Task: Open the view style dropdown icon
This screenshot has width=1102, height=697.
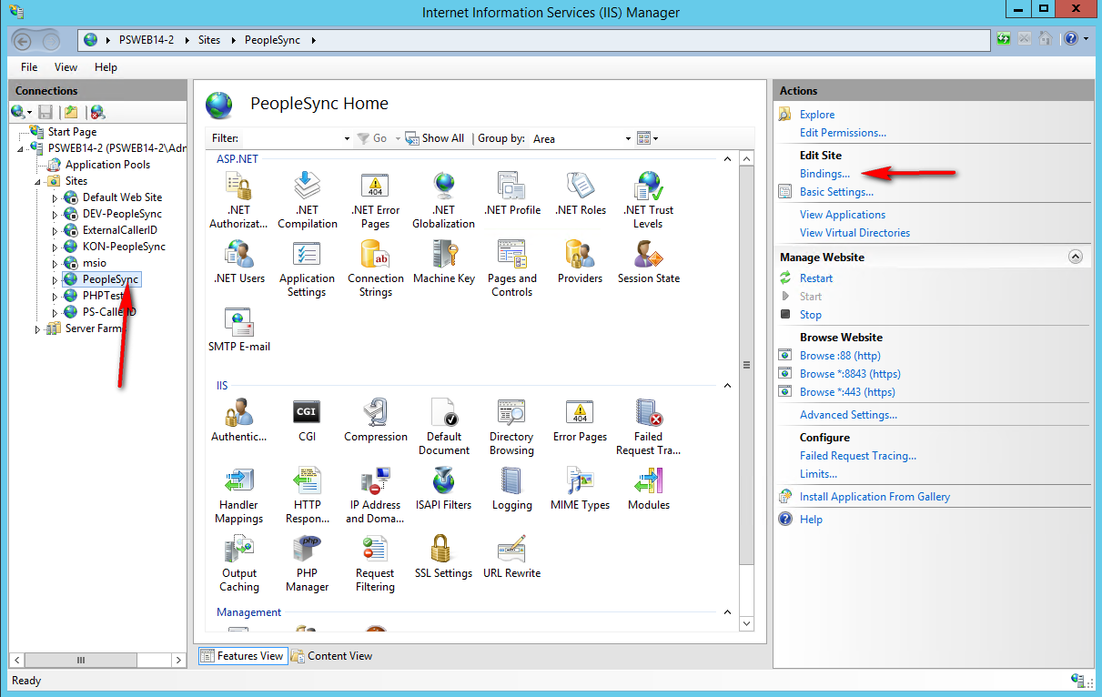Action: [647, 138]
